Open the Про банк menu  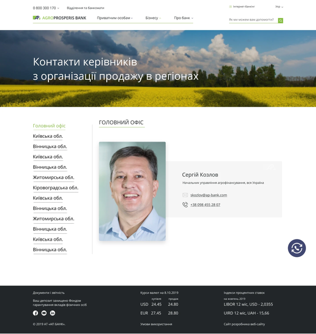(x=183, y=18)
